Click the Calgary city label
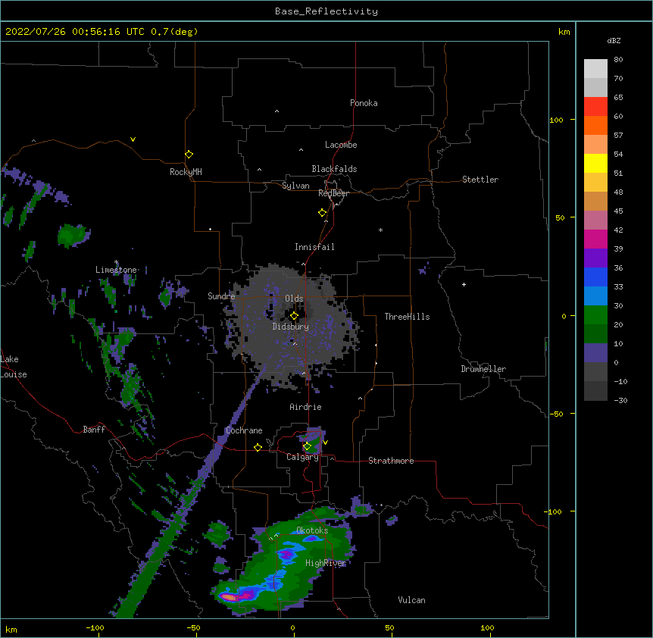653x638 pixels. 302,457
